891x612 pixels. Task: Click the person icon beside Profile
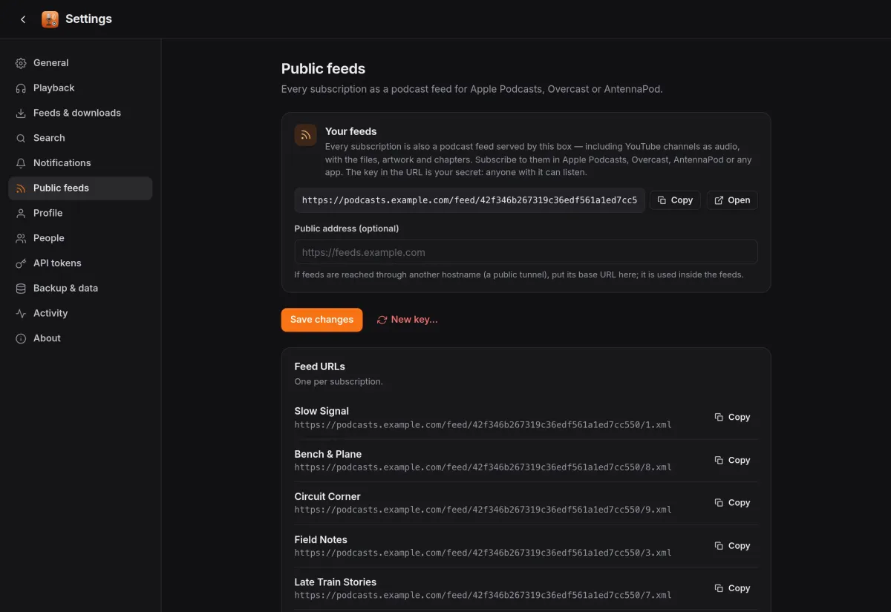[21, 213]
